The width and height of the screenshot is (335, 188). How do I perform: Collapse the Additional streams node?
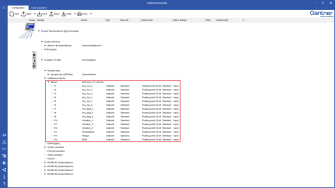pos(45,78)
